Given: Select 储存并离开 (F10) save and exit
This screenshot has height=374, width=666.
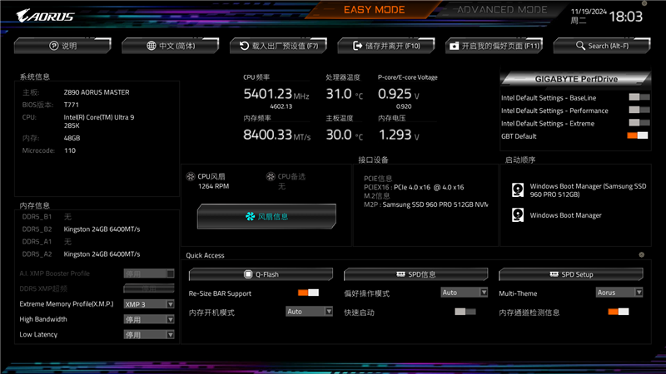Looking at the screenshot, I should 386,46.
